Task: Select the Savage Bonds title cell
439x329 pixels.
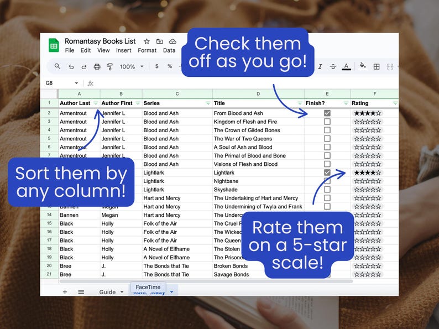Action: pyautogui.click(x=258, y=274)
